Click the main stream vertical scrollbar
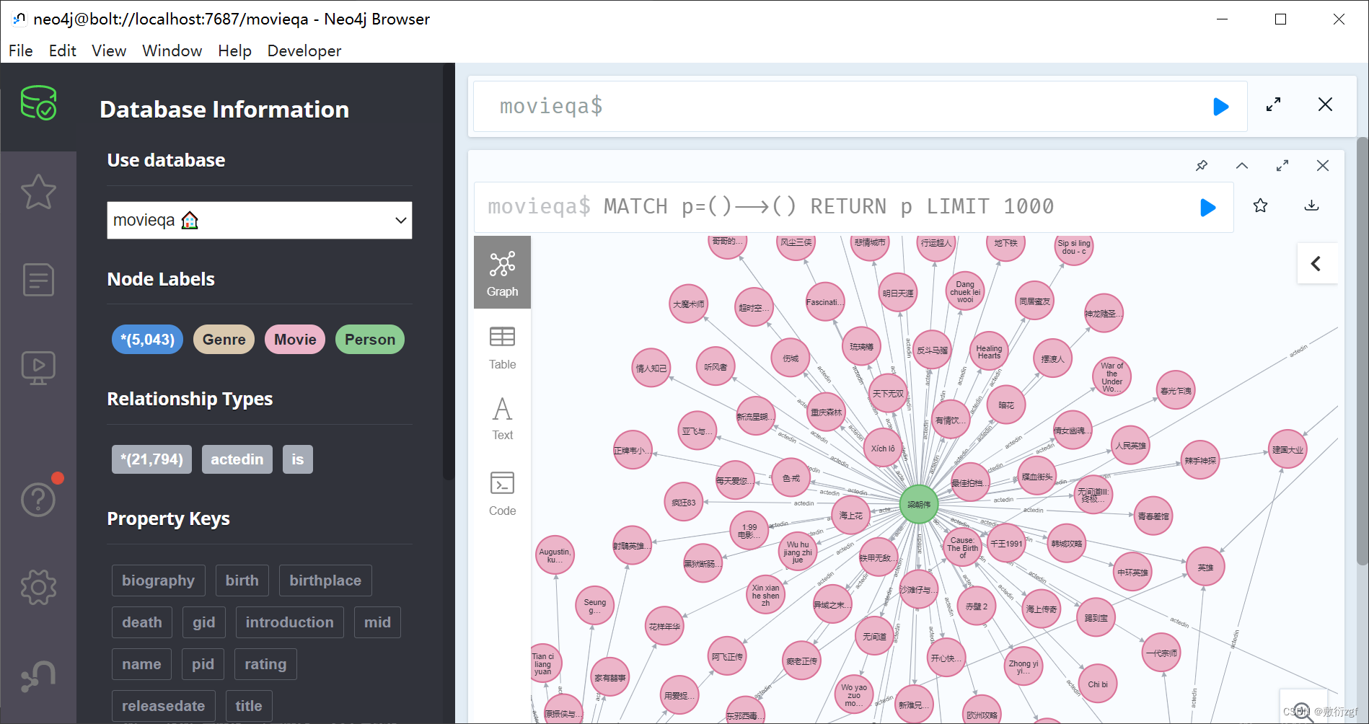The height and width of the screenshot is (724, 1369). 1362,351
